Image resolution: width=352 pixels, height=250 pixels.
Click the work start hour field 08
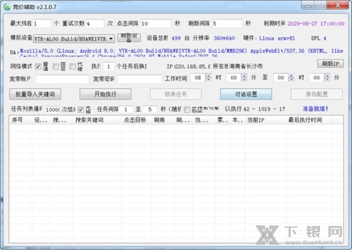coord(198,78)
